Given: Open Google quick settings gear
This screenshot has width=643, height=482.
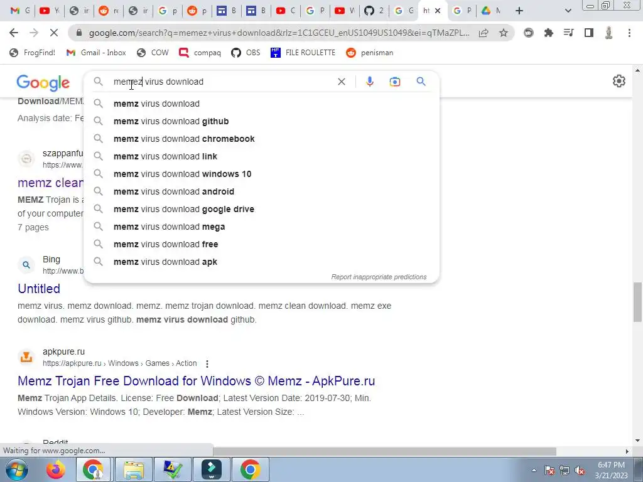Looking at the screenshot, I should [x=619, y=81].
